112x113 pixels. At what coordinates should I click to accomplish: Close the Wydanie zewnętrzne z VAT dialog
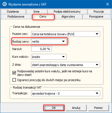click(x=108, y=4)
